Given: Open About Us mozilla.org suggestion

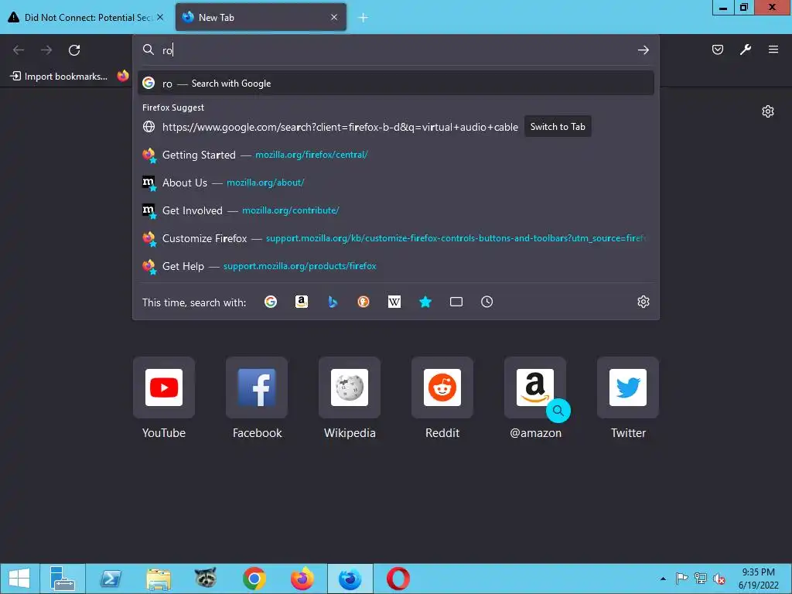Looking at the screenshot, I should click(395, 183).
